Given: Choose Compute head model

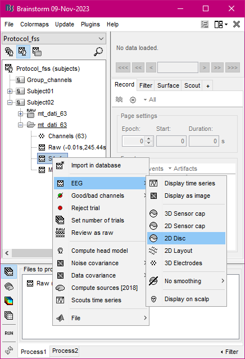Looking at the screenshot, I should (x=101, y=251).
